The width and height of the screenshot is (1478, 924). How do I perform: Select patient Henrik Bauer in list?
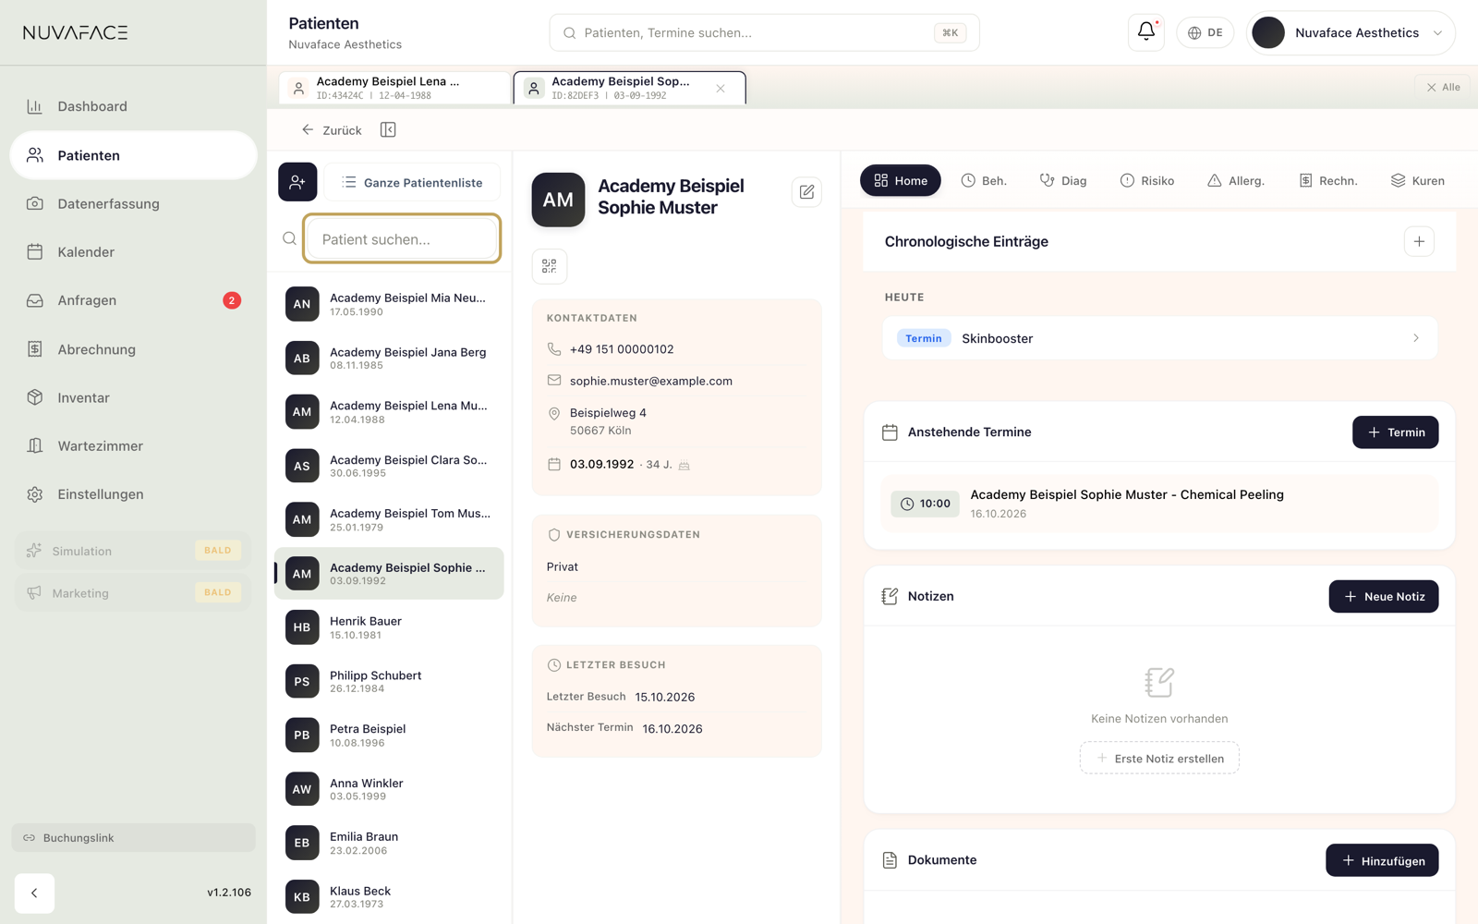tap(389, 627)
